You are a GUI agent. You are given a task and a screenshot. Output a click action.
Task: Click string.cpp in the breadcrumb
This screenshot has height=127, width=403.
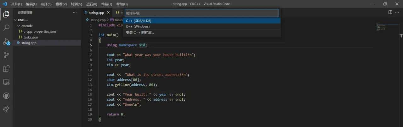click(x=98, y=20)
